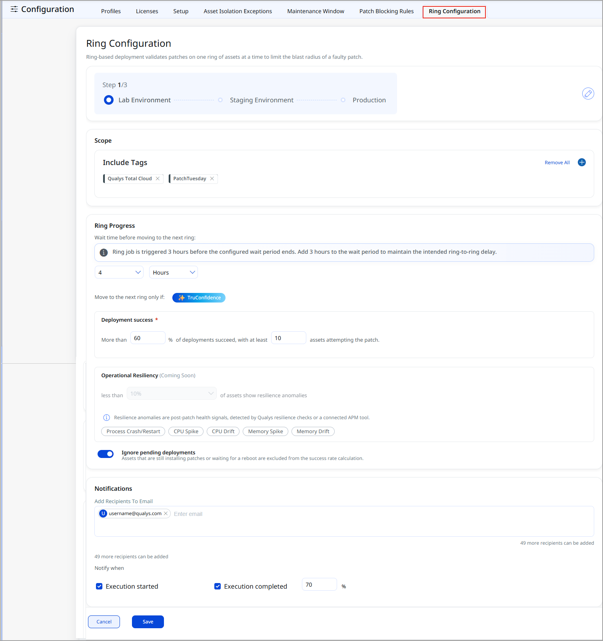Click the Process Crash/Restart chip
603x641 pixels.
(133, 432)
